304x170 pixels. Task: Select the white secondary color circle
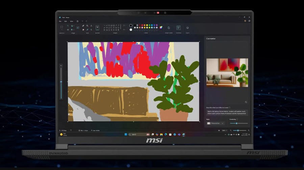131,30
